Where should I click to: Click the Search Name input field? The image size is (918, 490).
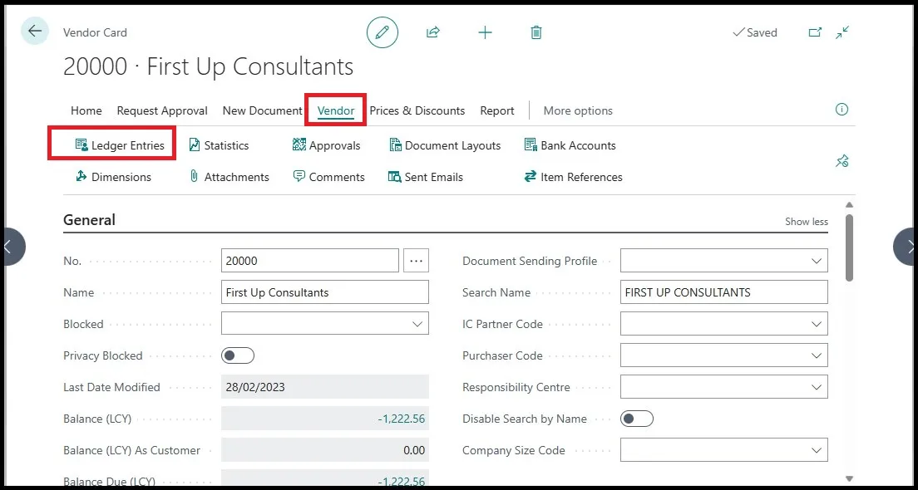724,292
